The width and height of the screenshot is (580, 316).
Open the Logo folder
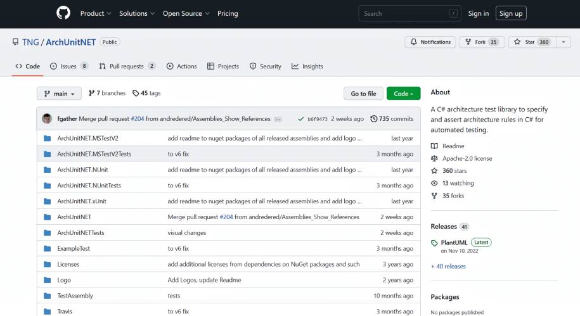pos(64,280)
